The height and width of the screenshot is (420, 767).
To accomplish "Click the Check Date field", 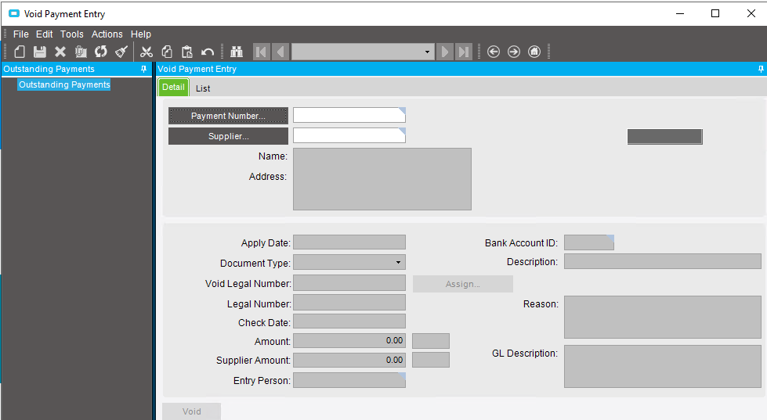I will (349, 321).
